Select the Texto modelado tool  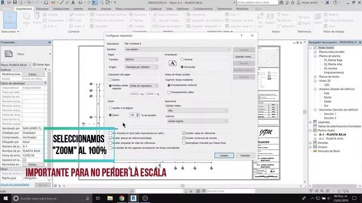(166, 15)
